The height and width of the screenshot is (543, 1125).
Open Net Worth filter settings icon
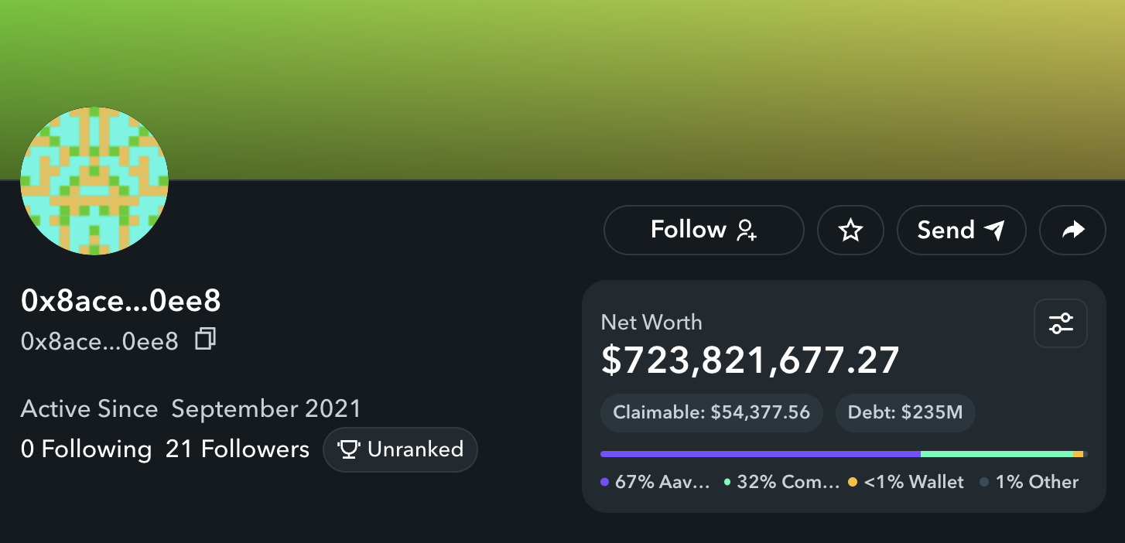(x=1060, y=323)
